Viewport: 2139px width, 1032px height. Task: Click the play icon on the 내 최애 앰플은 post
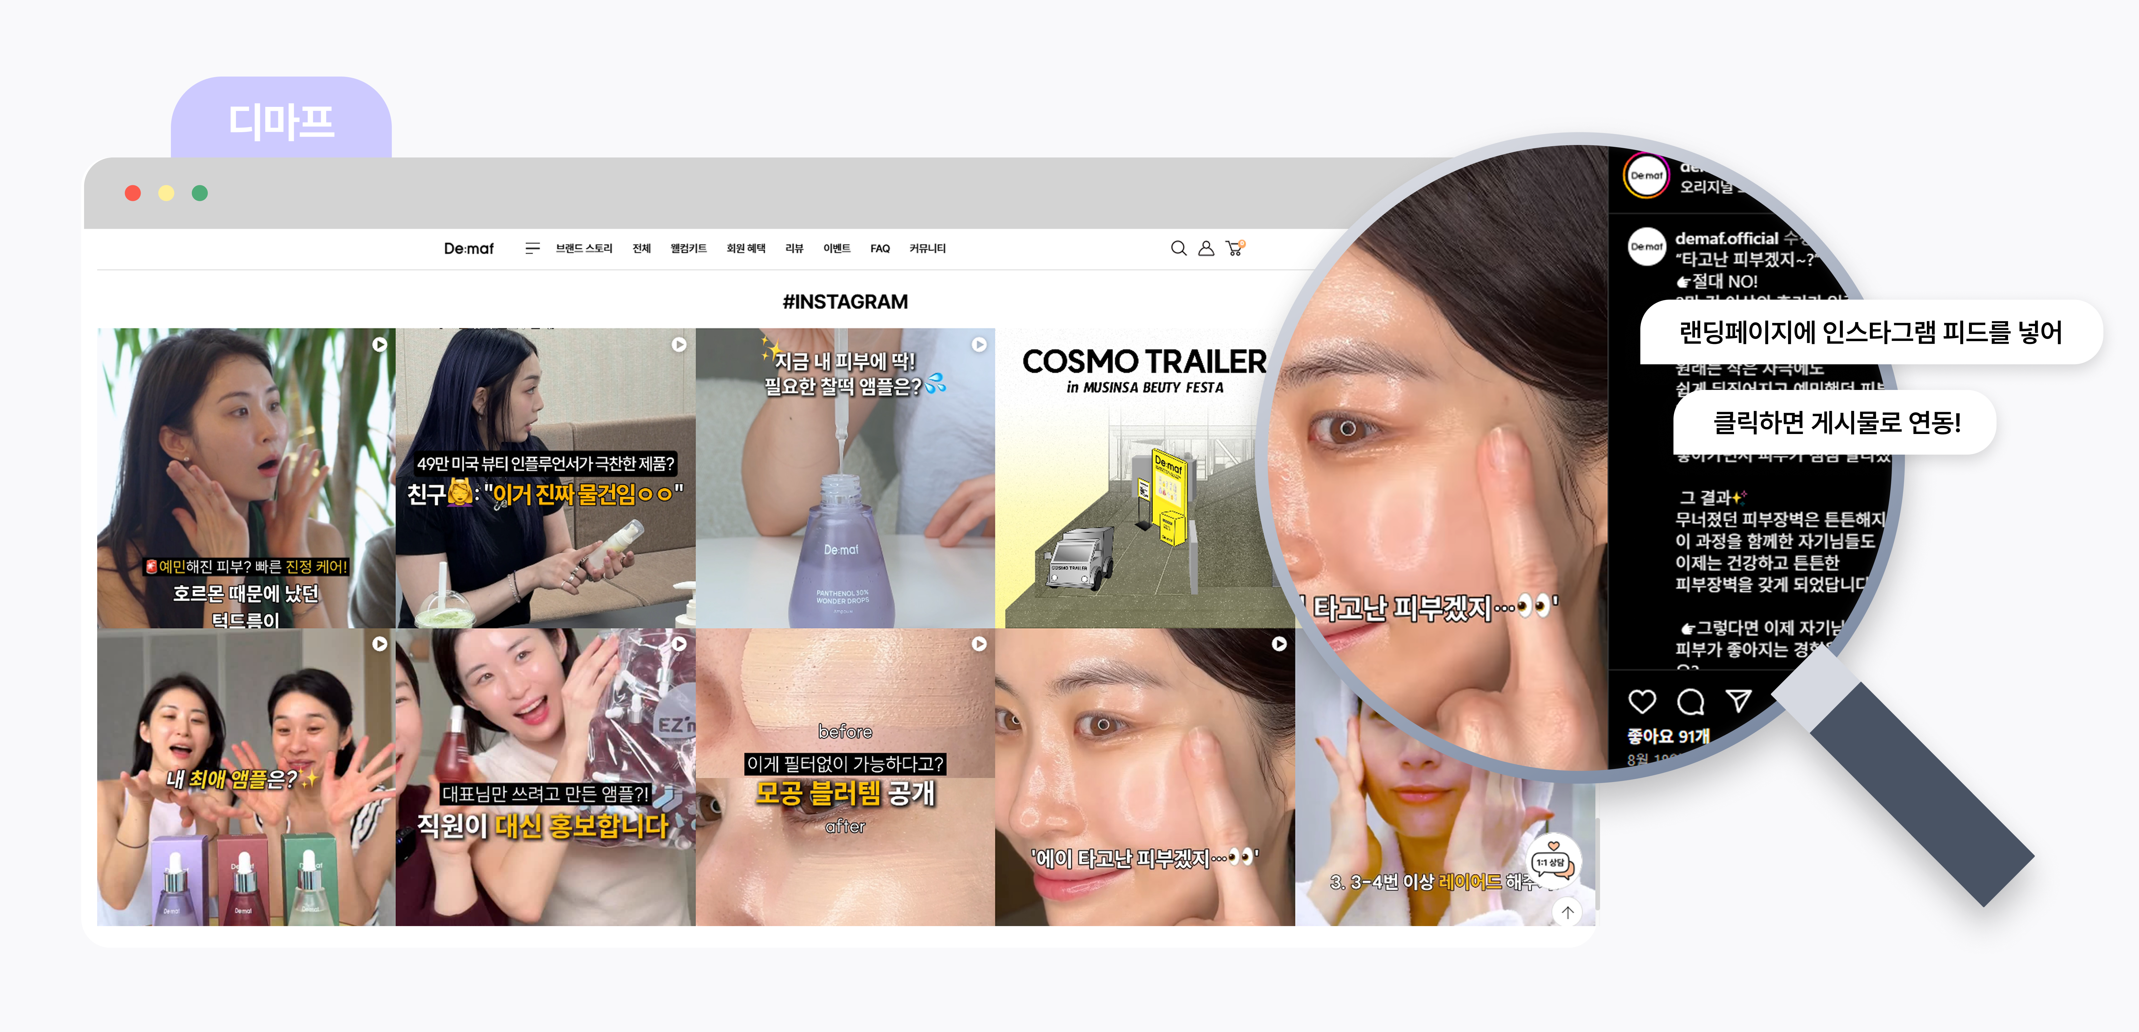coord(380,643)
